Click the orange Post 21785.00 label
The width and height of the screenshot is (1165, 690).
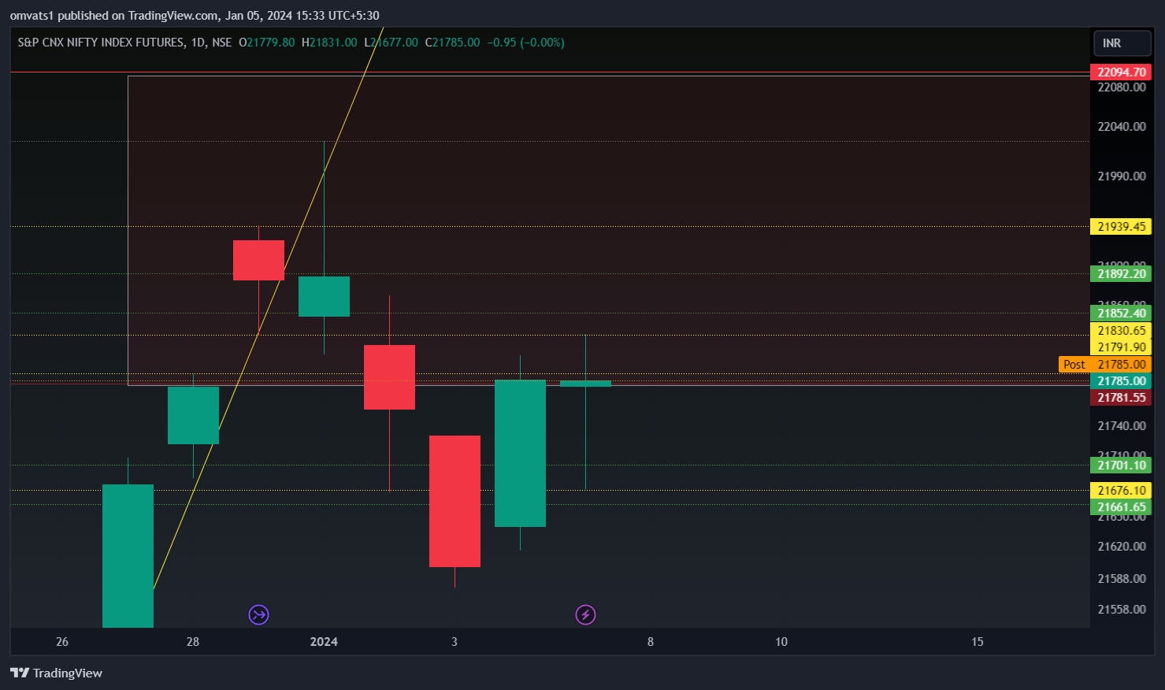[x=1105, y=365]
